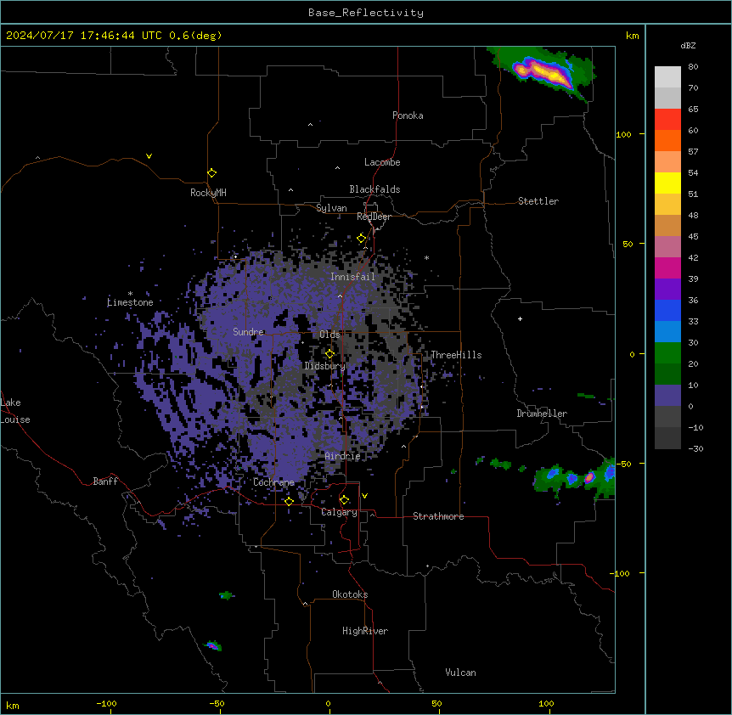Click the Calgary label
This screenshot has width=732, height=715.
click(339, 512)
